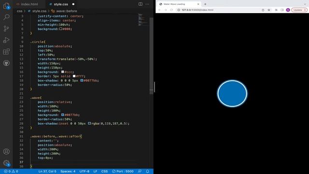This screenshot has height=174, width=309.
Task: Show errors and warnings in status bar
Action: point(11,172)
